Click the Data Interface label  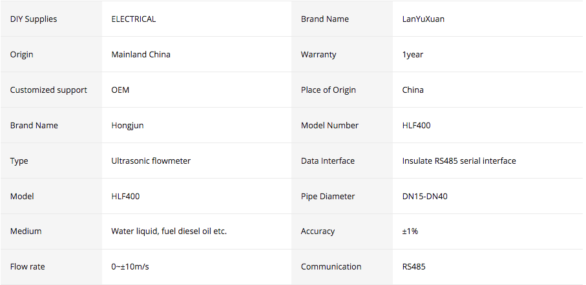pyautogui.click(x=328, y=161)
